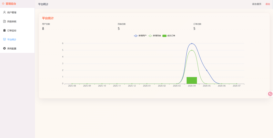
Task: Open 用户管理 via its person icon
Action: point(4,12)
